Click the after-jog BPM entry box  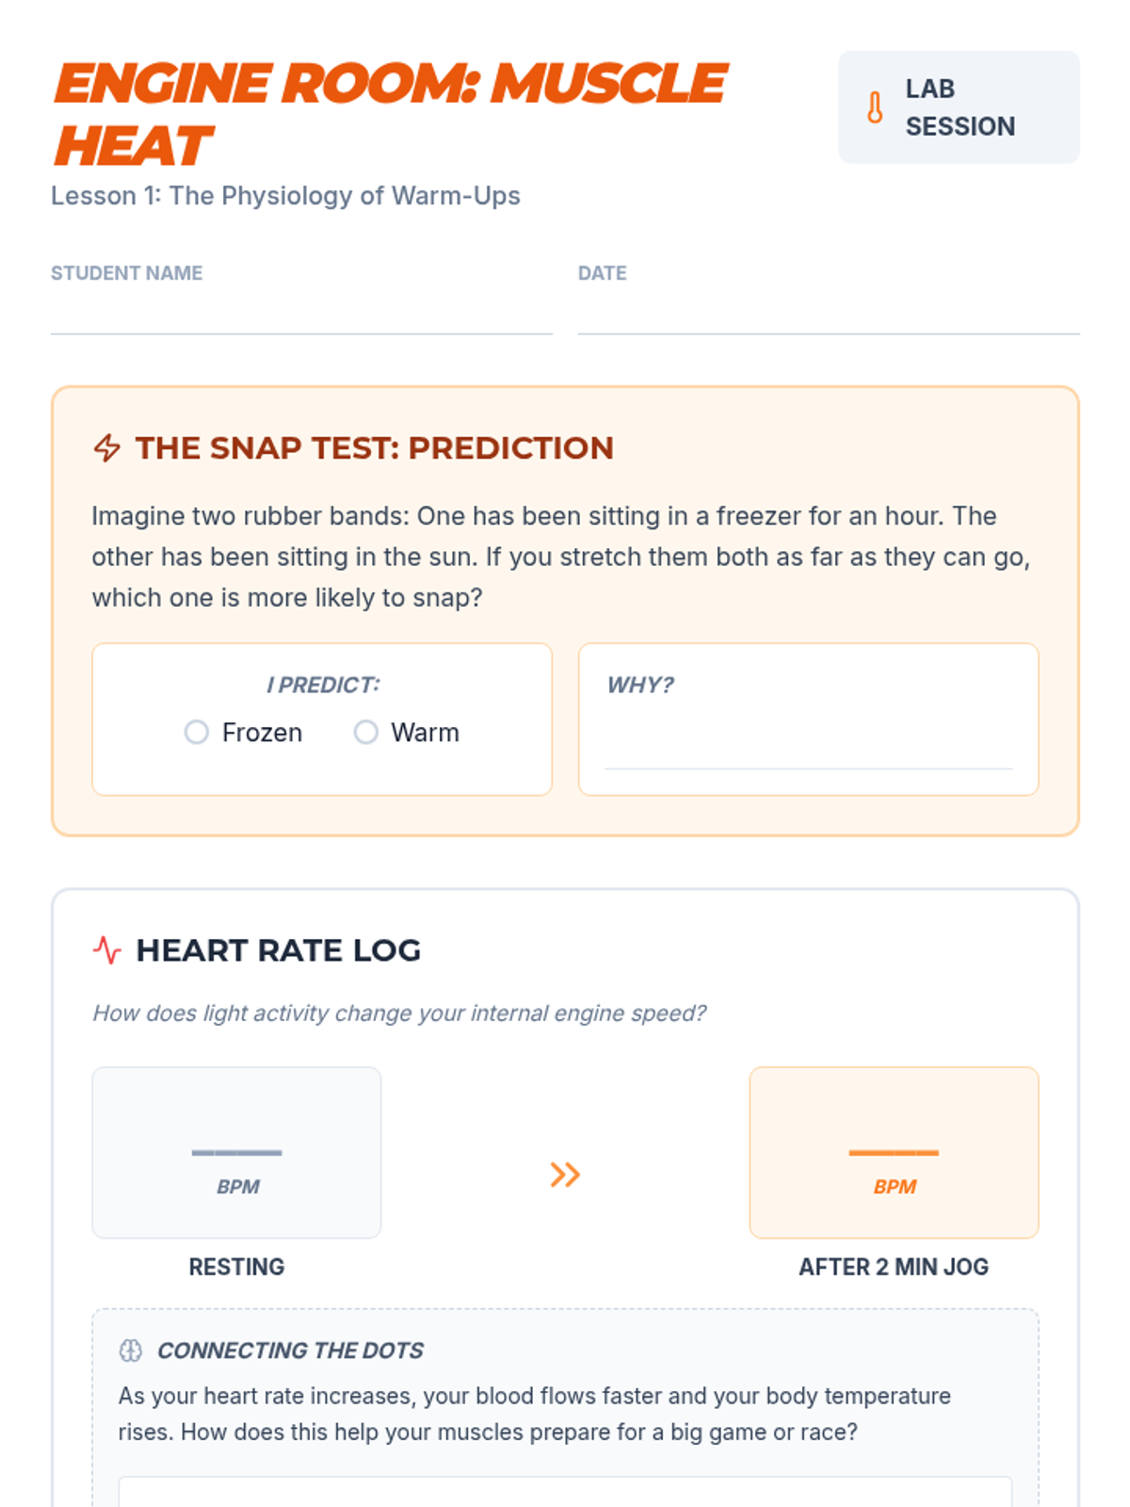(894, 1152)
